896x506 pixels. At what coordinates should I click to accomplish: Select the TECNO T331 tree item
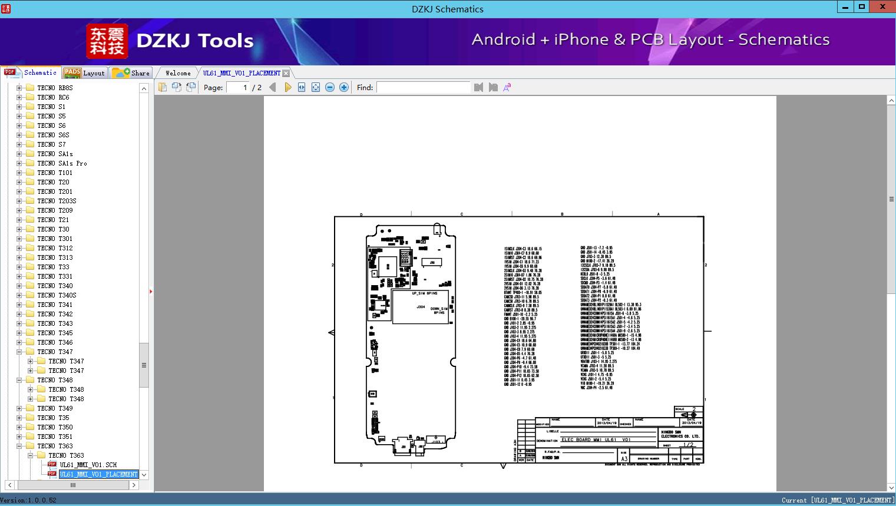pyautogui.click(x=55, y=276)
